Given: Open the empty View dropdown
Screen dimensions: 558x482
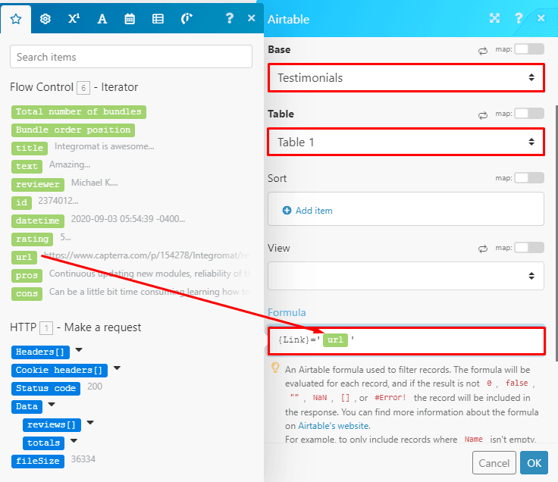Looking at the screenshot, I should 406,275.
